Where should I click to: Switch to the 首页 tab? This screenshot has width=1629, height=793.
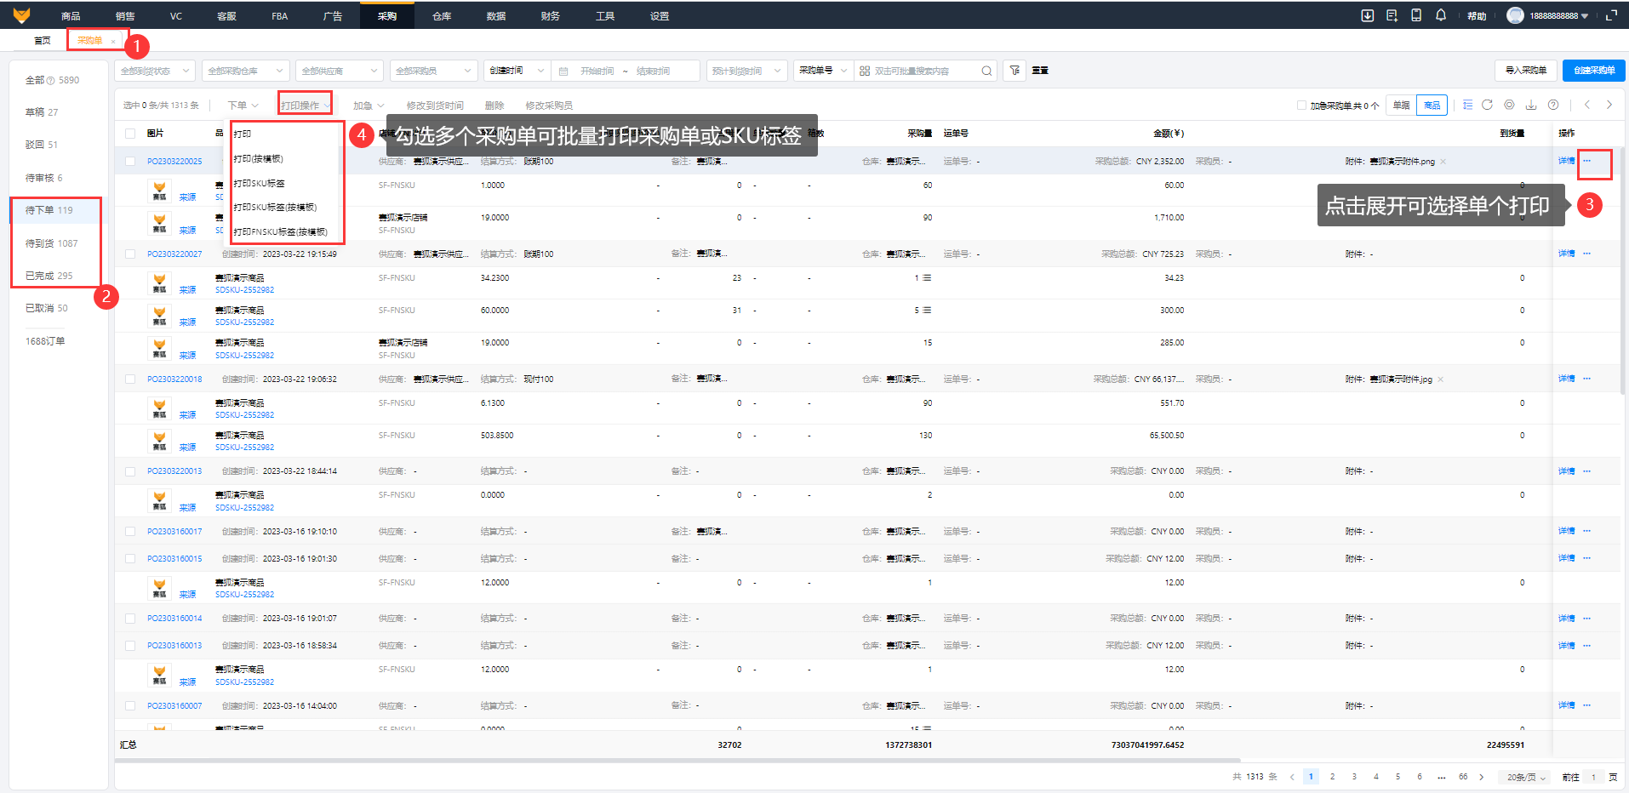(43, 40)
